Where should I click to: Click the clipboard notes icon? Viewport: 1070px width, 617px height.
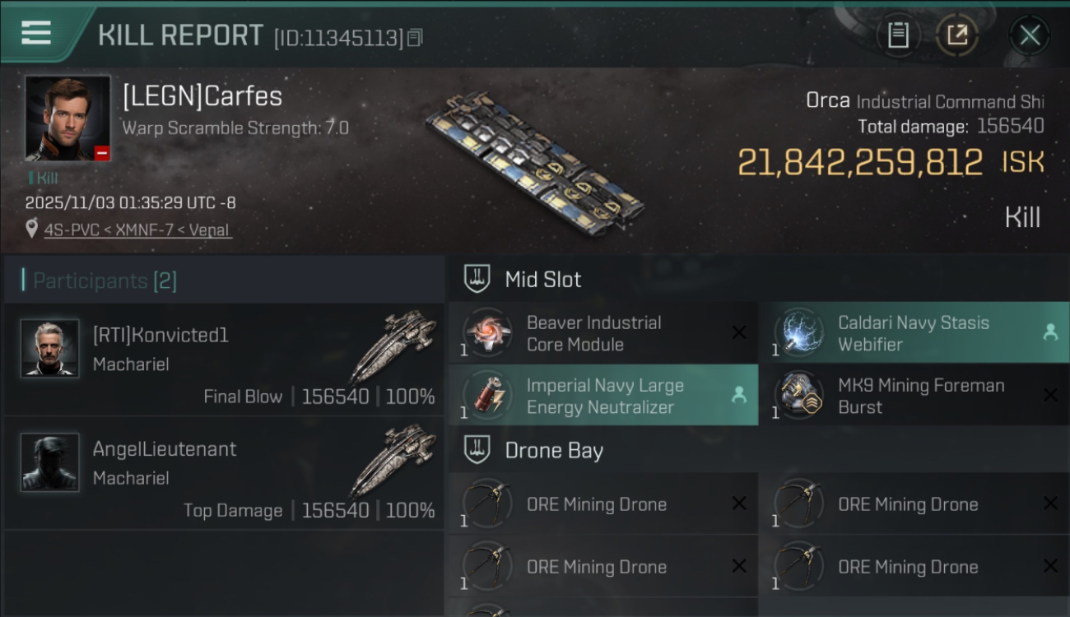click(x=898, y=35)
